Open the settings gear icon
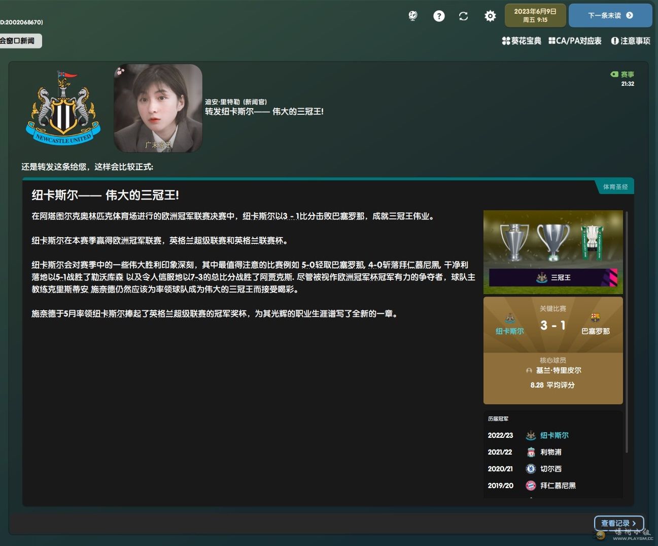The width and height of the screenshot is (658, 546). 490,16
